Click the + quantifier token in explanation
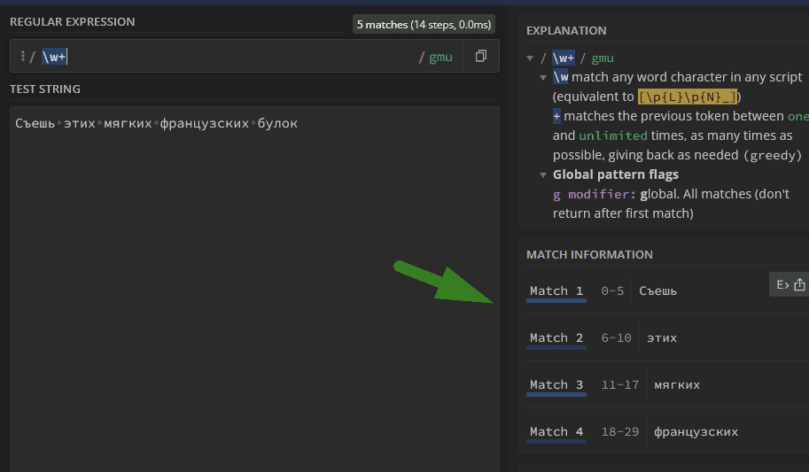This screenshot has width=809, height=472. click(556, 116)
